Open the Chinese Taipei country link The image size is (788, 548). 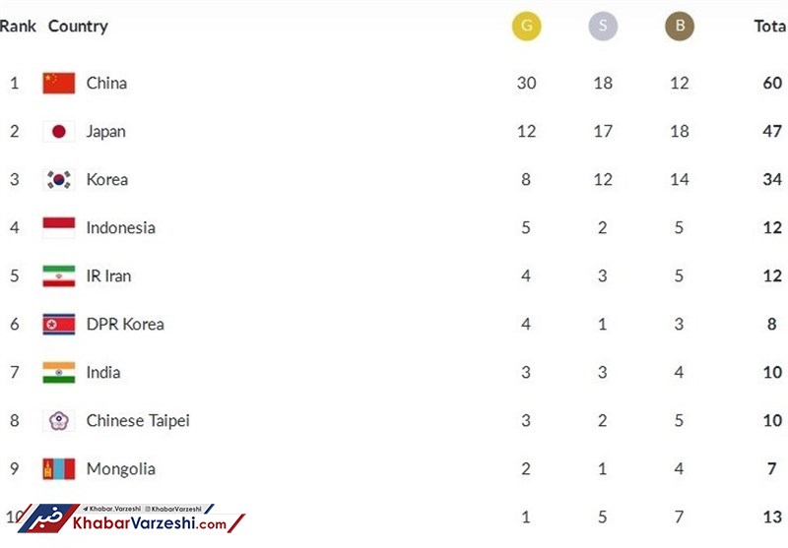[138, 420]
